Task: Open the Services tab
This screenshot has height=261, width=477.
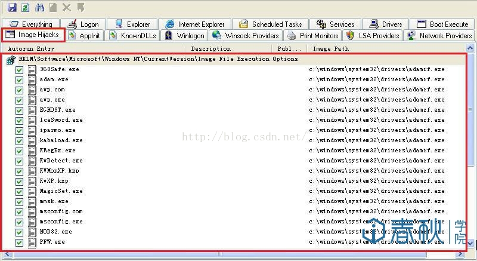Action: click(x=336, y=24)
